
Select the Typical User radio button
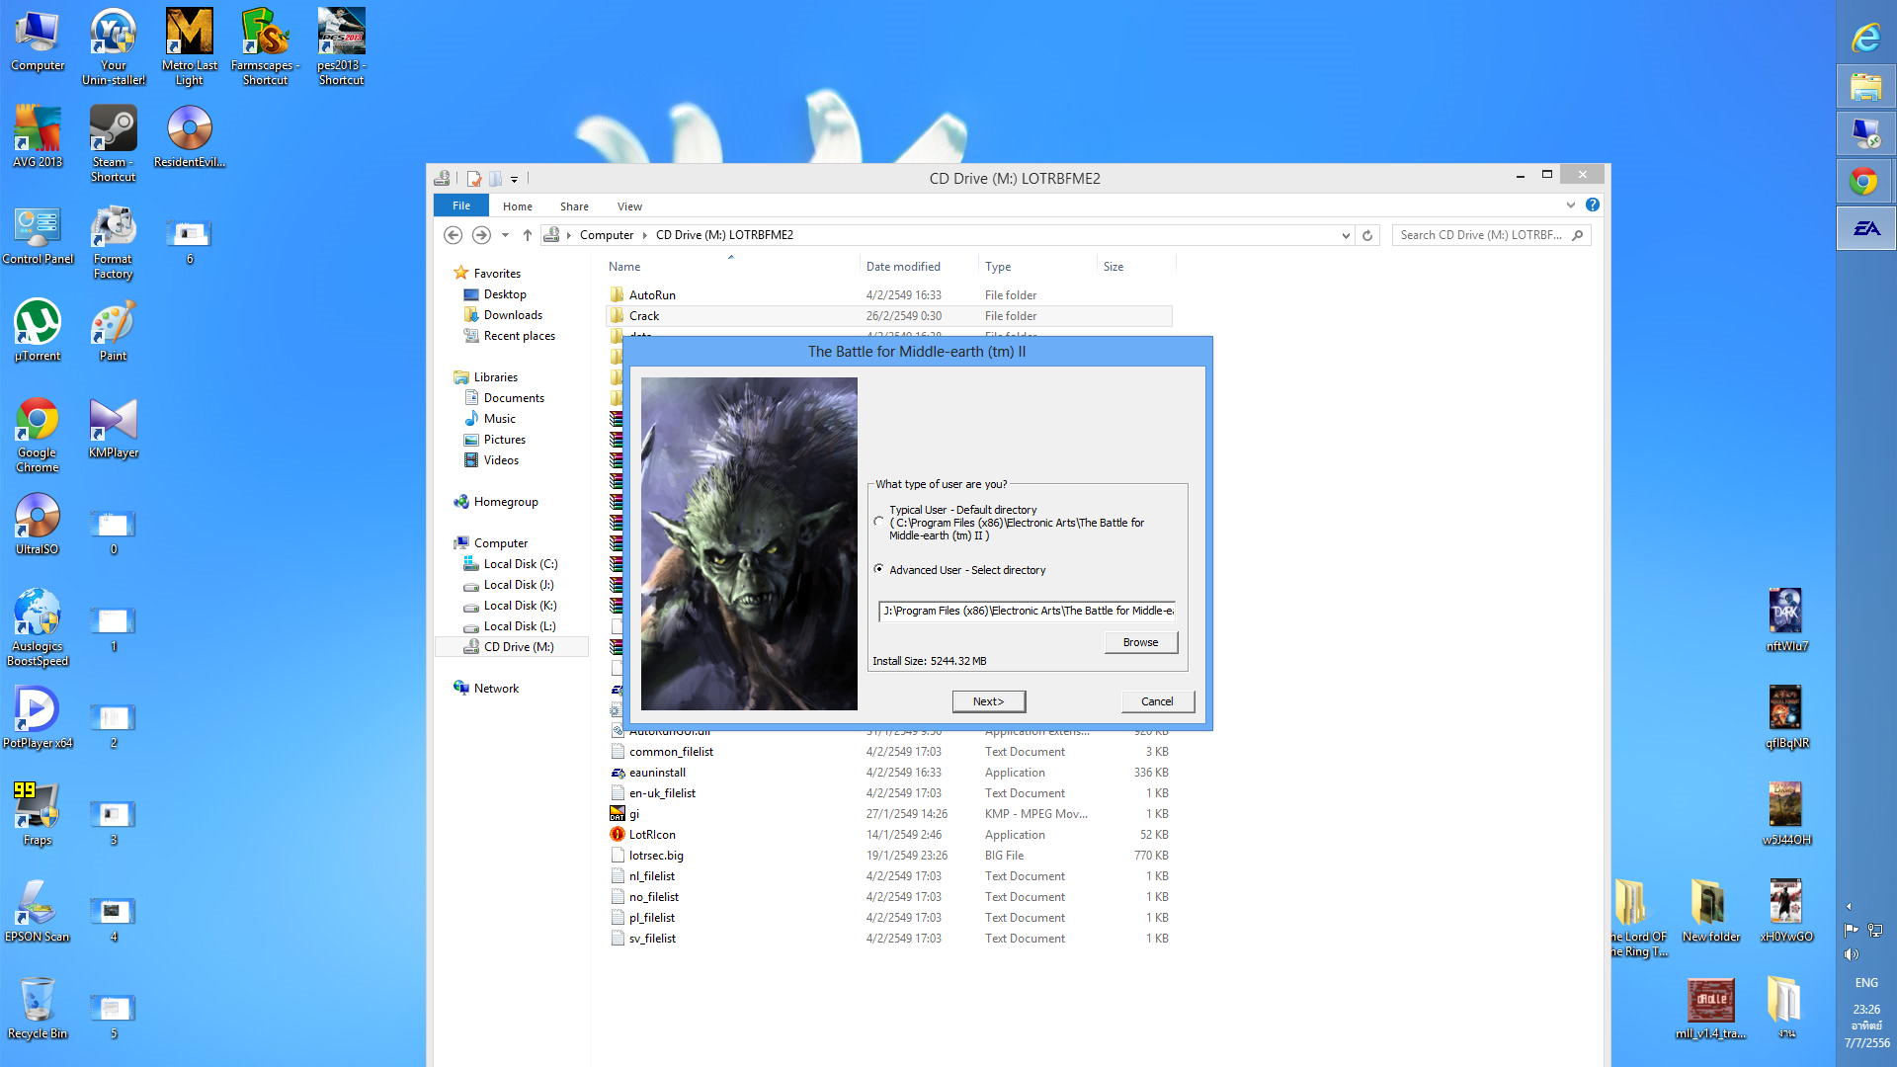pyautogui.click(x=878, y=522)
